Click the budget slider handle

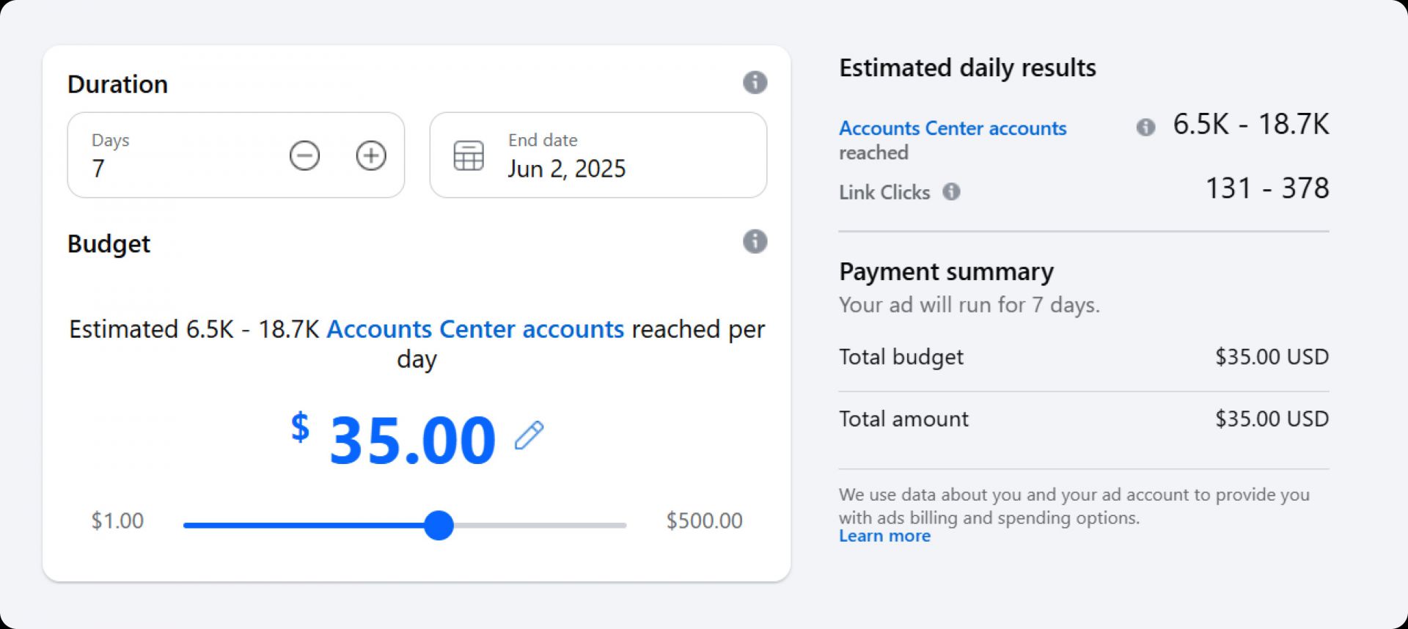(439, 525)
